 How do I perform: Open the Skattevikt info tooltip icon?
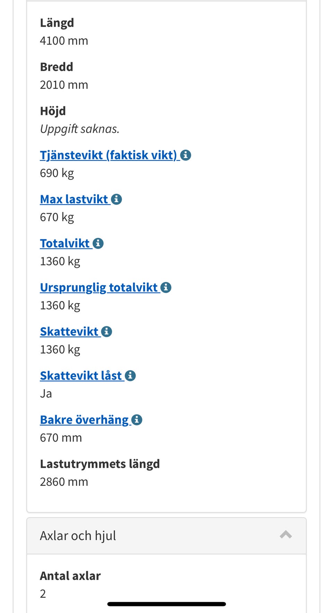tap(106, 331)
